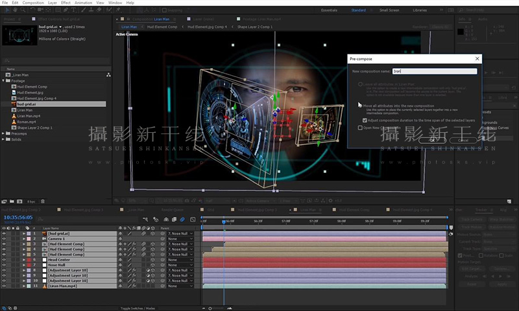Image resolution: width=519 pixels, height=311 pixels.
Task: Select the Puppet Pin tool
Action: pyautogui.click(x=118, y=10)
